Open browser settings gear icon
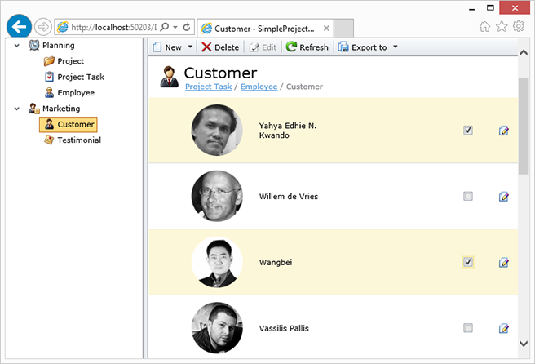Image resolution: width=535 pixels, height=364 pixels. point(519,26)
